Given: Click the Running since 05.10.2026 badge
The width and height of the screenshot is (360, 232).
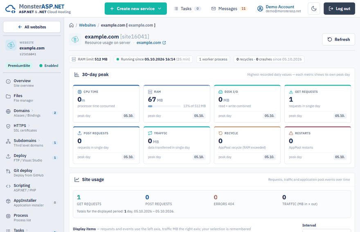Looking at the screenshot, I should point(153,59).
